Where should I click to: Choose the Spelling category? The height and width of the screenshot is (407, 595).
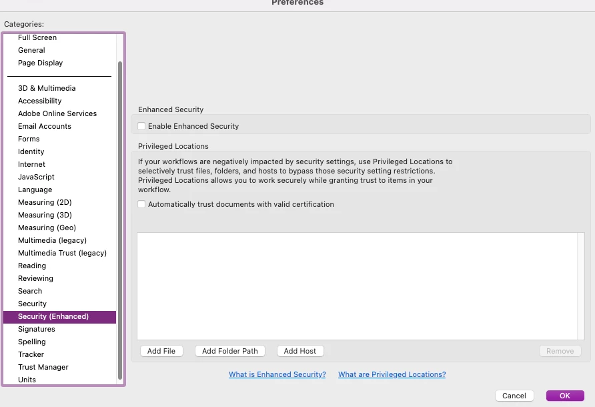click(x=59, y=342)
